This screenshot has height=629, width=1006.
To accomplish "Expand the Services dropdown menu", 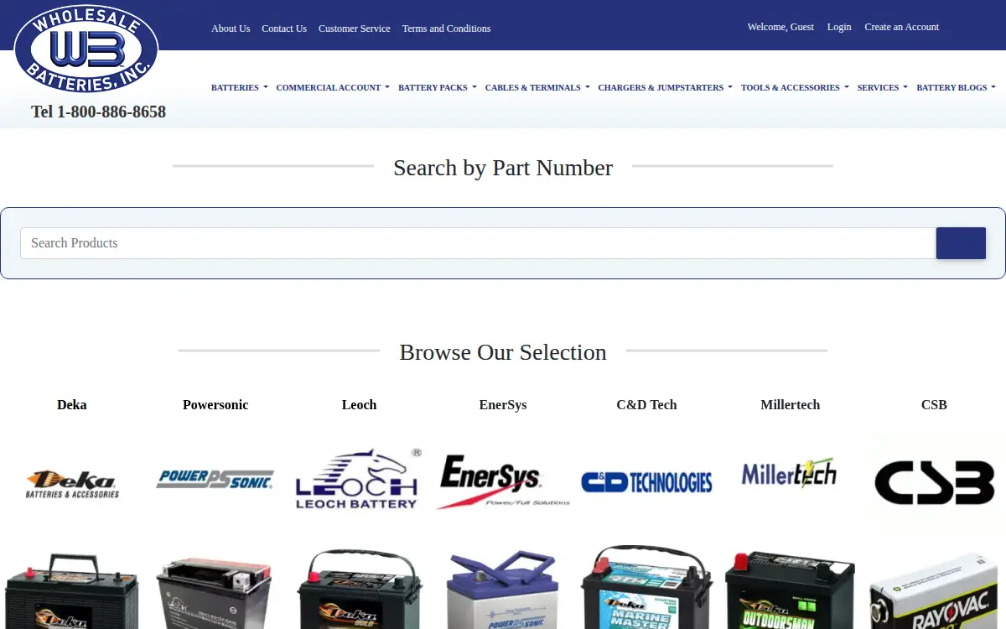I will (x=883, y=87).
